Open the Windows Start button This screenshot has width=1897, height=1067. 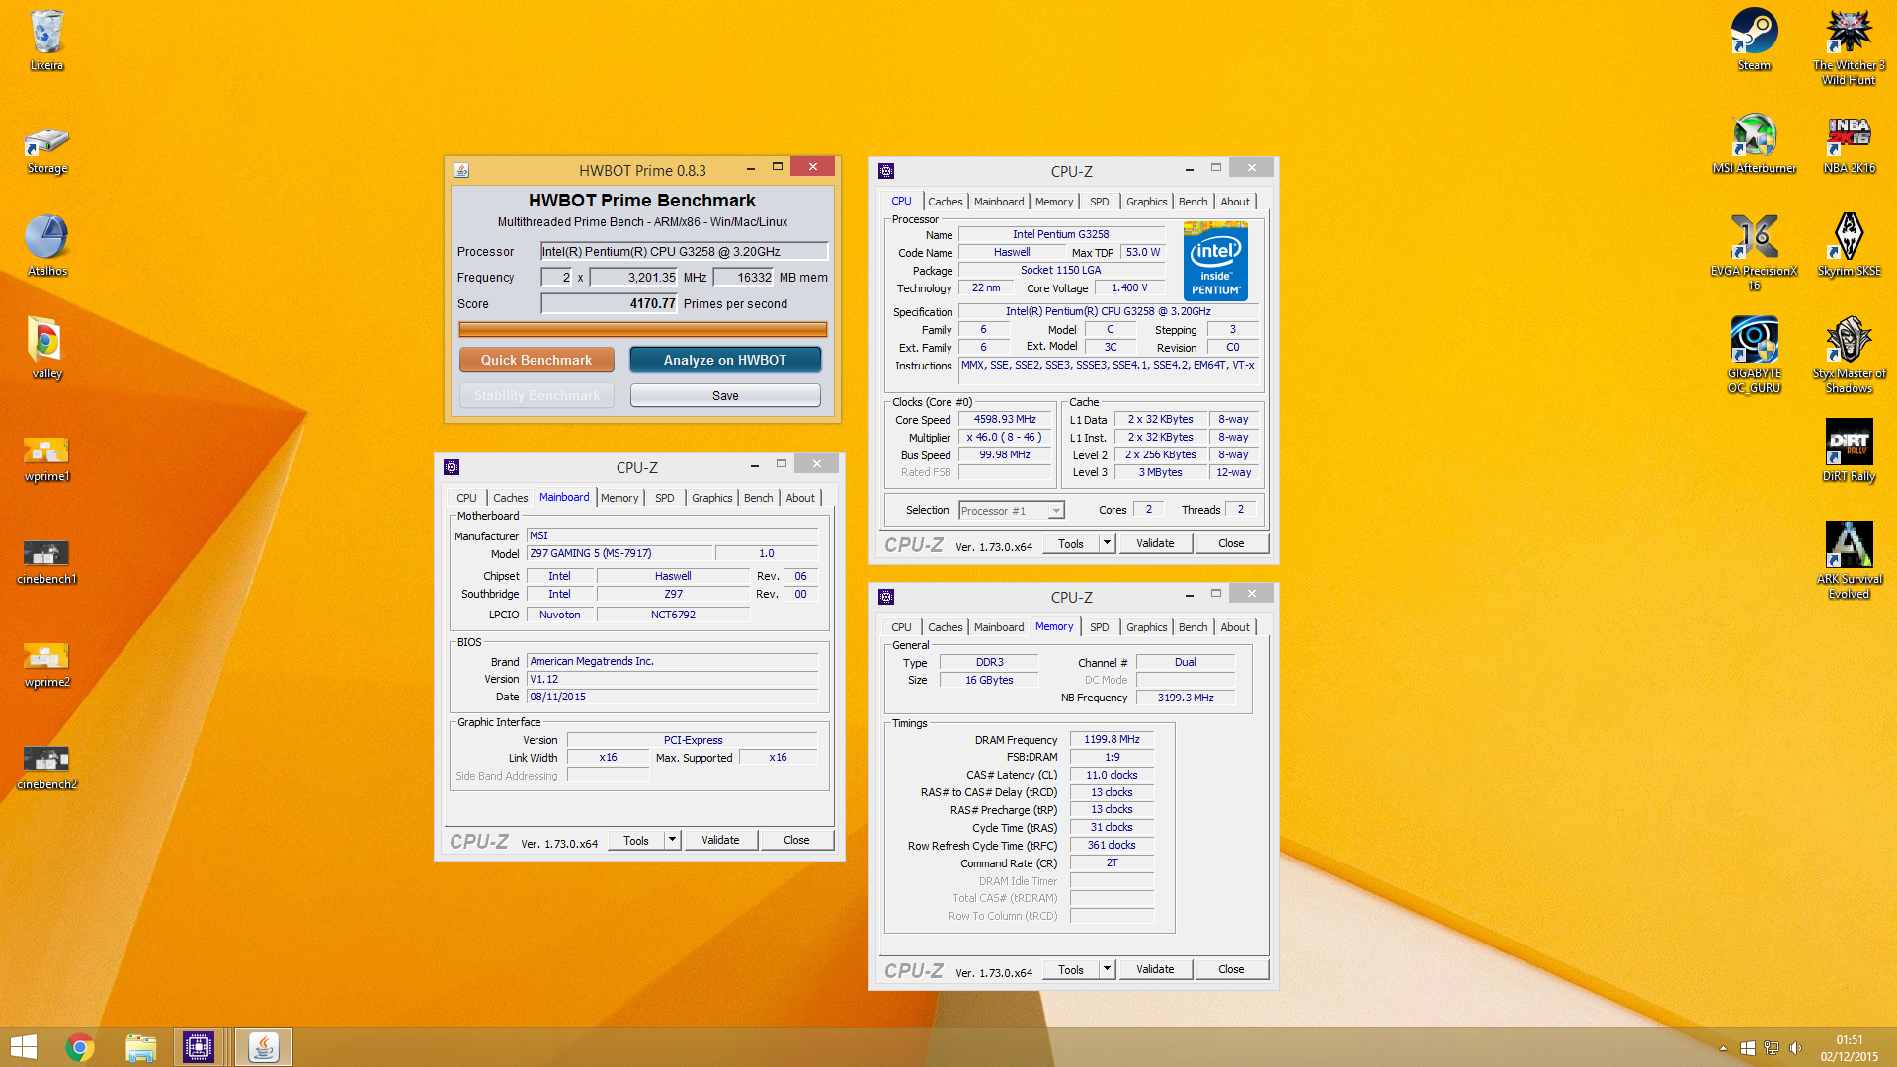pos(24,1047)
